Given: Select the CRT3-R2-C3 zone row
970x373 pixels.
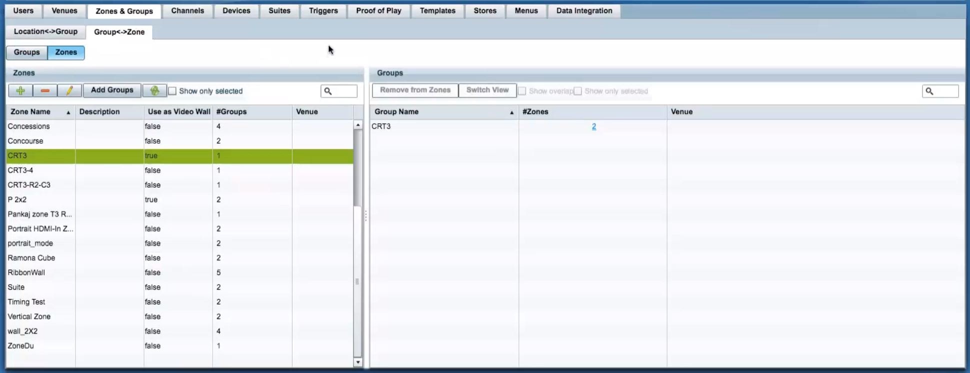Looking at the screenshot, I should pos(180,185).
